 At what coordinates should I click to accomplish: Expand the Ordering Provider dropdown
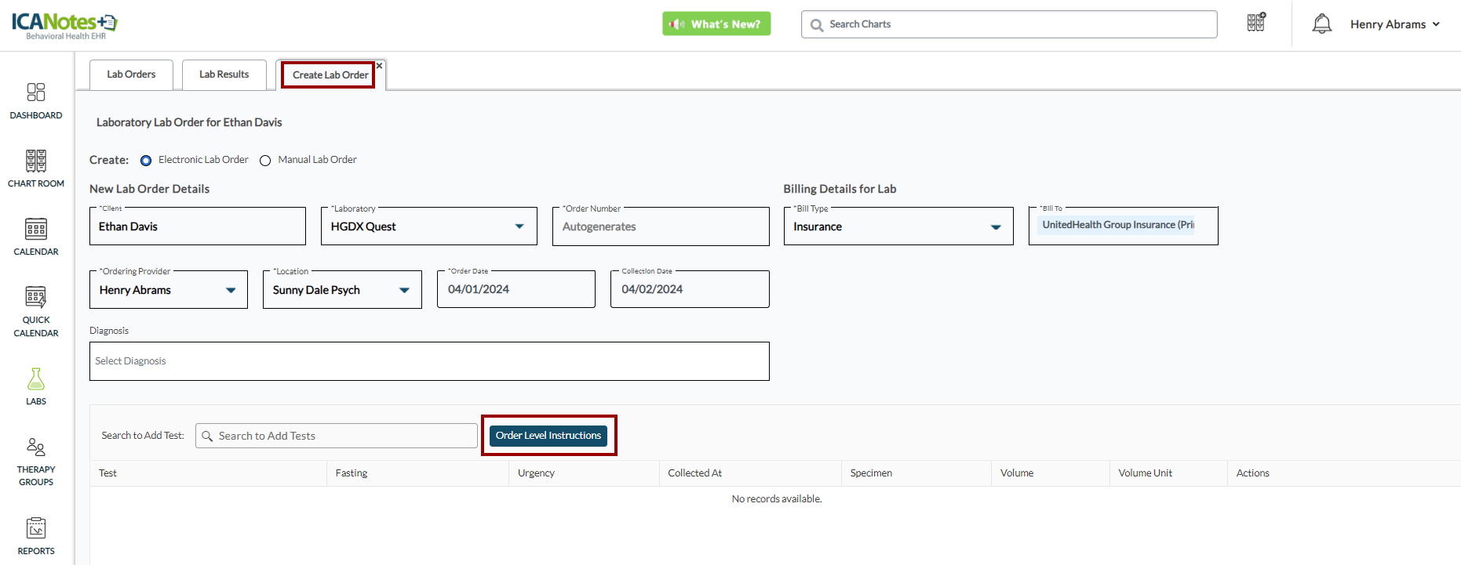[231, 290]
